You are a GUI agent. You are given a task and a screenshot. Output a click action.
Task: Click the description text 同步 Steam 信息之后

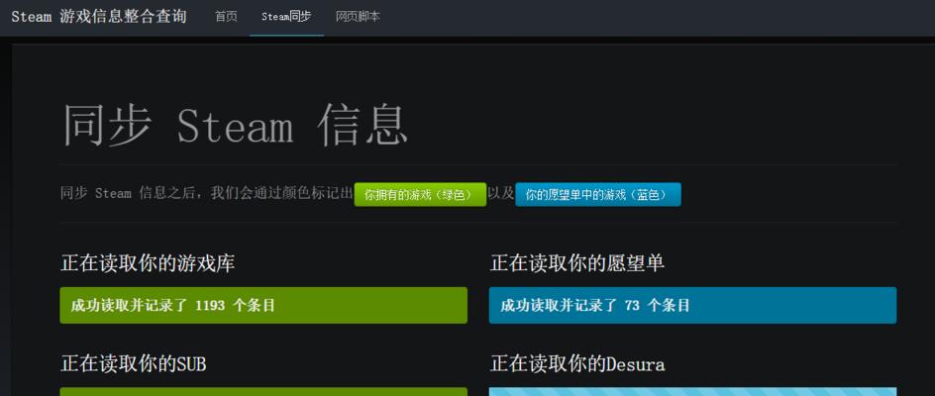(130, 193)
